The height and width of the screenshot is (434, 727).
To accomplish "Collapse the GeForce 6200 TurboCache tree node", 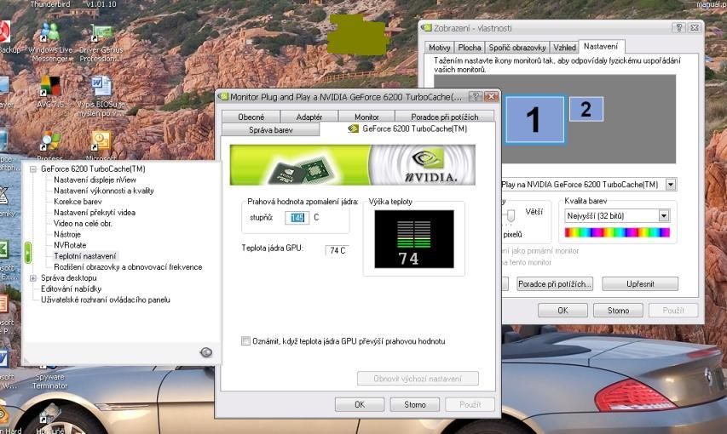I will 33,168.
